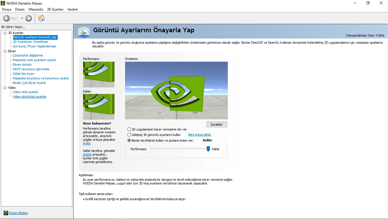Click the Tipik kullanım senaryoları: label
Viewport: 388px width, 219px height.
click(x=96, y=194)
